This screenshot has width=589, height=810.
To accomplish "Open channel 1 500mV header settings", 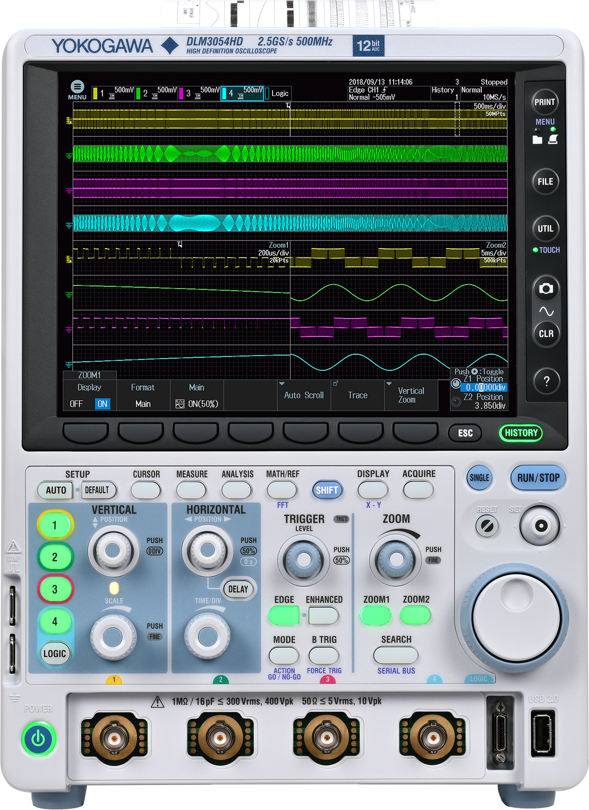I will [114, 93].
